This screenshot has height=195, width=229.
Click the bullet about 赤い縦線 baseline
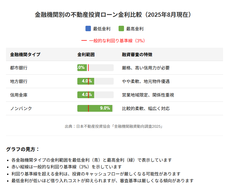pos(66,167)
